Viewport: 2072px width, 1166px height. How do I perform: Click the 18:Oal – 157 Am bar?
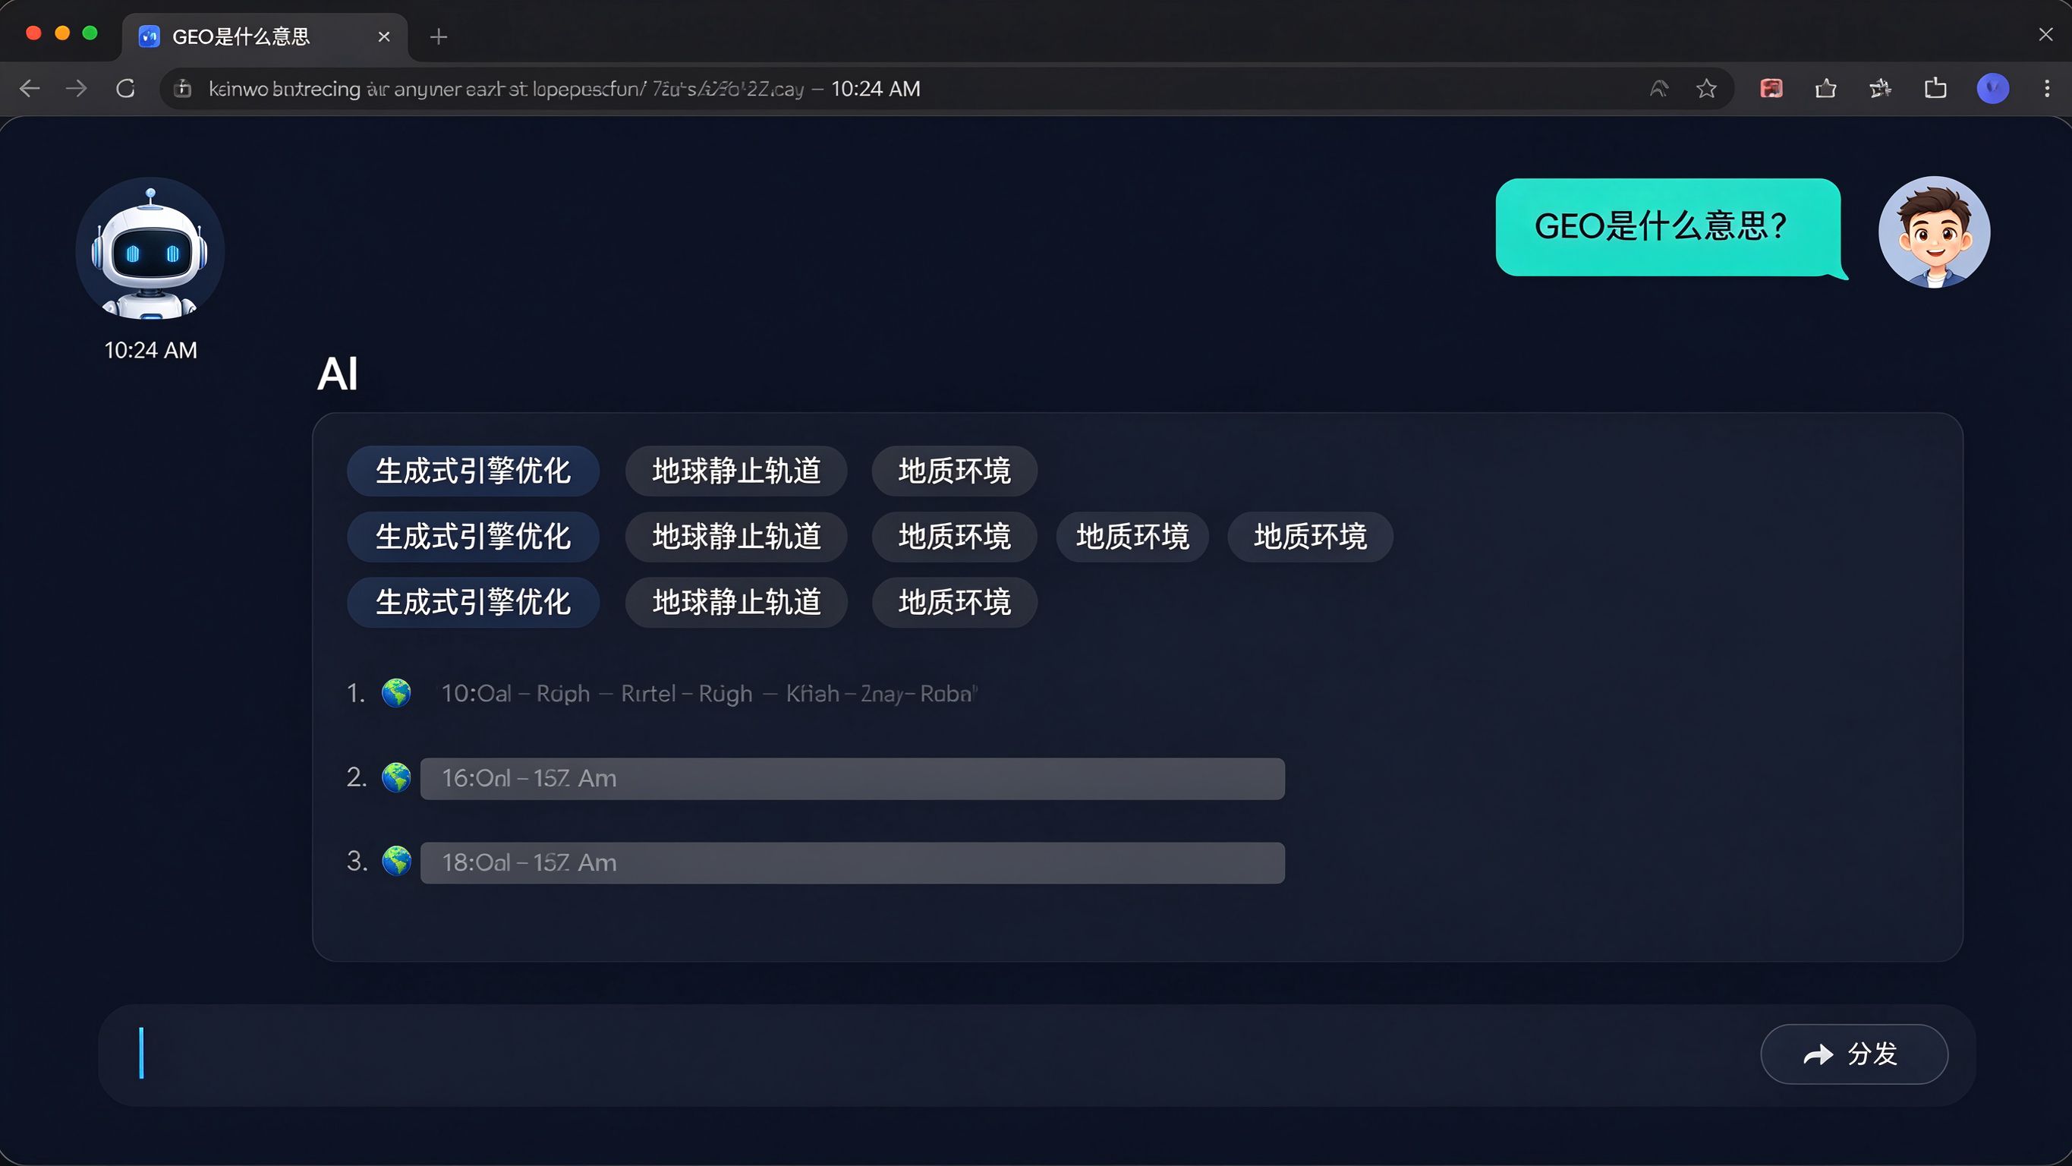pyautogui.click(x=852, y=862)
